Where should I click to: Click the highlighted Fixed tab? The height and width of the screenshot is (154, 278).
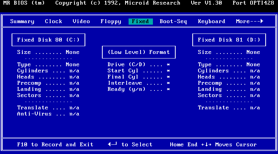click(x=140, y=22)
